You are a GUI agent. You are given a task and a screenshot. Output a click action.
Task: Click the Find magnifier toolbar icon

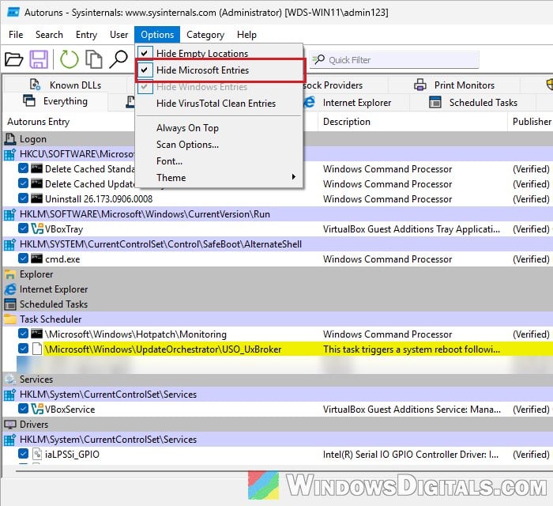pyautogui.click(x=118, y=59)
